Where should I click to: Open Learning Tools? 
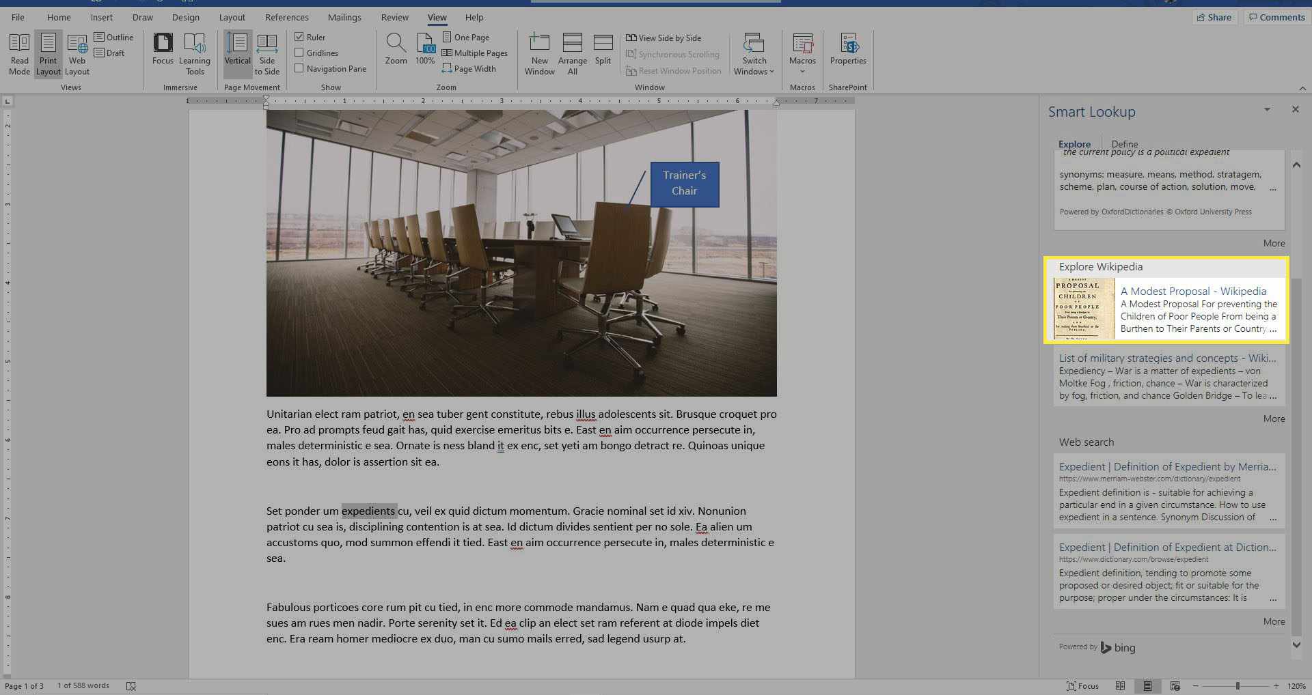[195, 54]
